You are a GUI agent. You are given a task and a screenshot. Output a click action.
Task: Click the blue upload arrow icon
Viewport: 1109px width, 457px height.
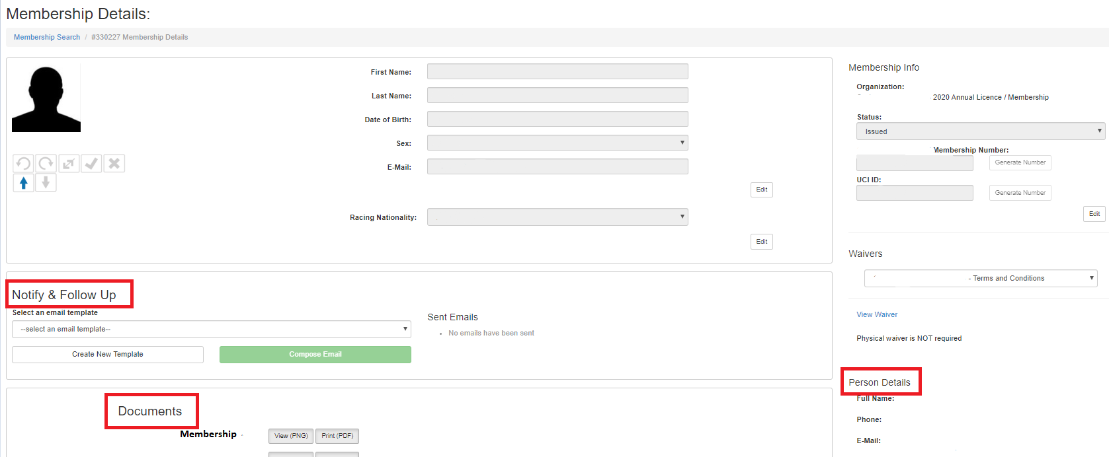point(23,183)
